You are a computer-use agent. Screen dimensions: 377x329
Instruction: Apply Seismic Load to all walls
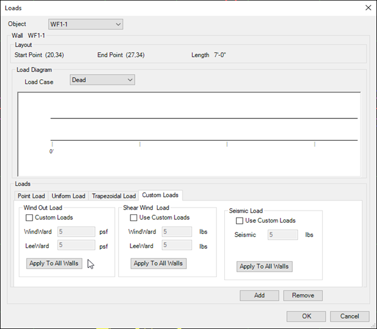(264, 266)
